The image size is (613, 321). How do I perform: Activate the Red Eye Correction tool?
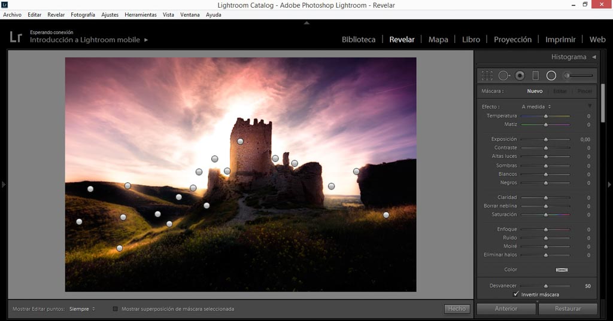[520, 75]
